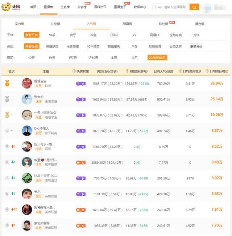This screenshot has width=232, height=236.
Task: Open 土豪榜 in top navigation
Action: pyautogui.click(x=65, y=7)
